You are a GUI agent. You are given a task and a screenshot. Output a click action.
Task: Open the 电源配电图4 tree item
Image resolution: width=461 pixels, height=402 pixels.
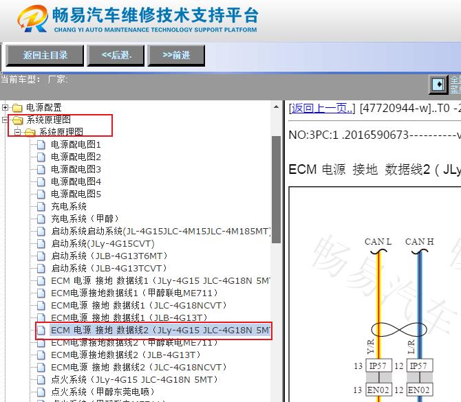pos(76,181)
